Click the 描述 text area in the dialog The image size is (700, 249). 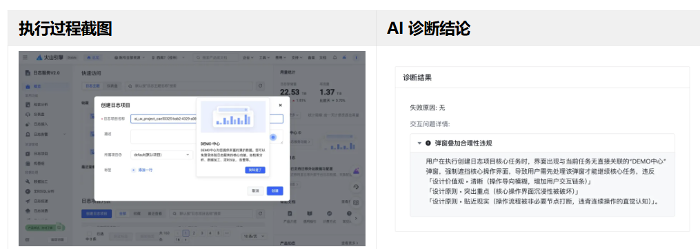point(207,137)
